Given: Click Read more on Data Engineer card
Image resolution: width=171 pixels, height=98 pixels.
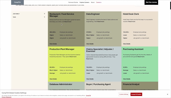Looking at the screenshot, I should tap(101, 21).
